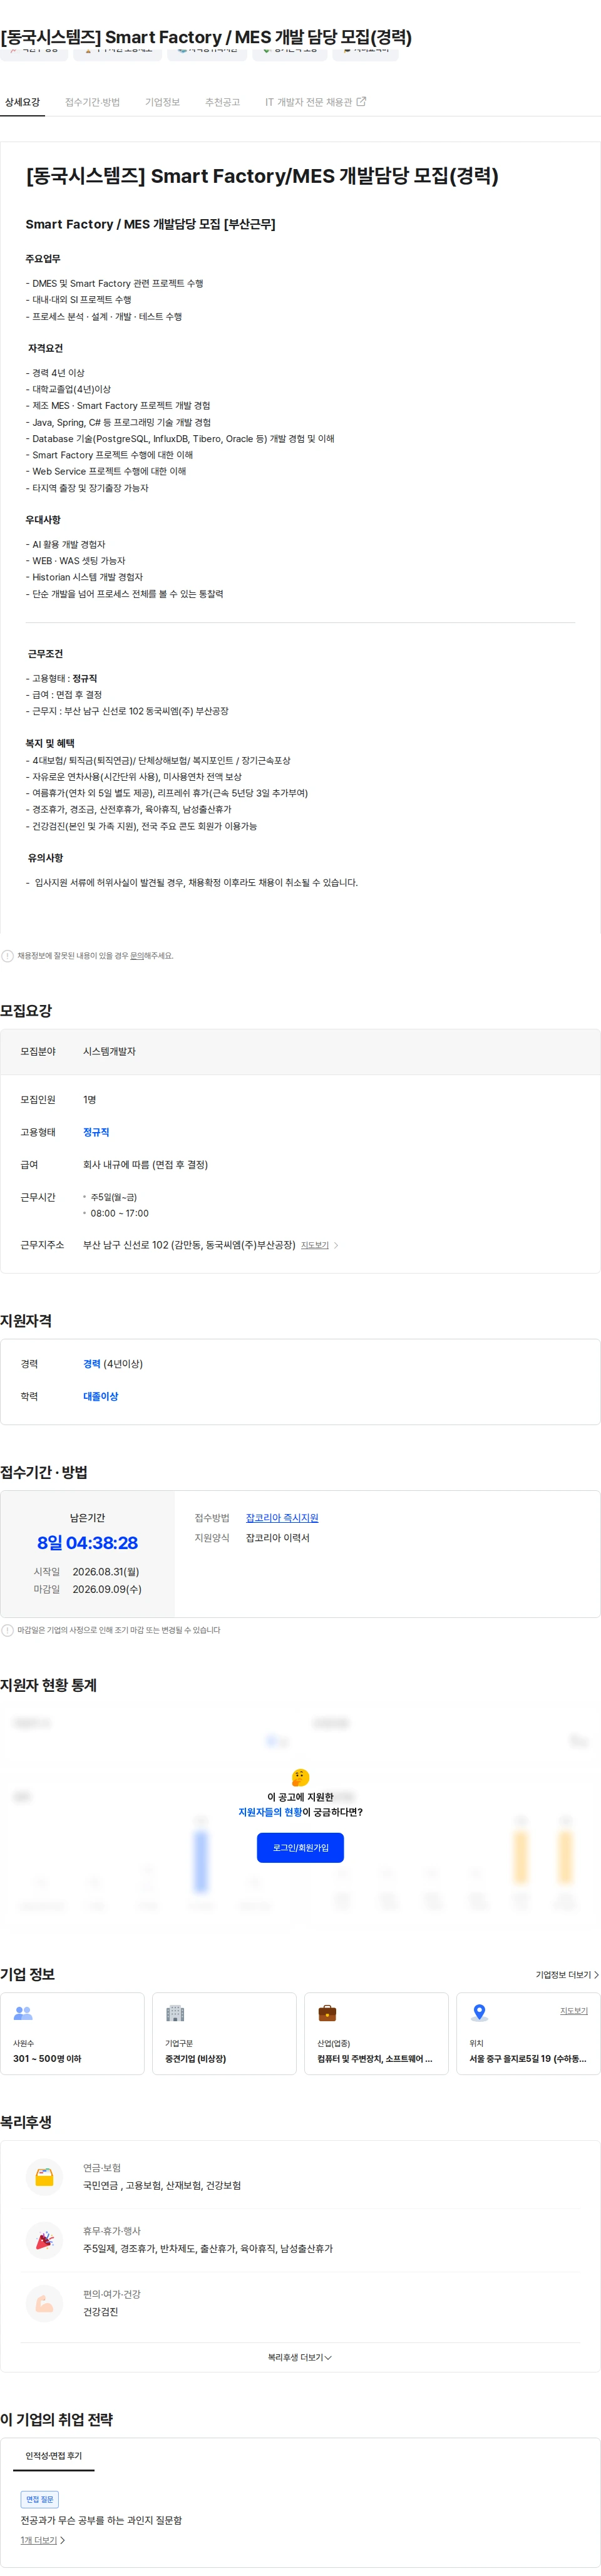Select the 상세요강 tab
Screen dimensions: 601x2576
pos(22,102)
